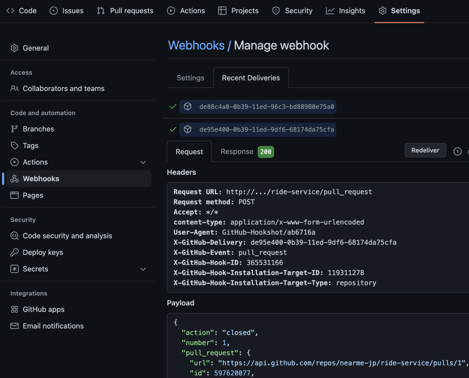The width and height of the screenshot is (469, 378).
Task: Expand the Actions sidebar chevron
Action: 143,162
